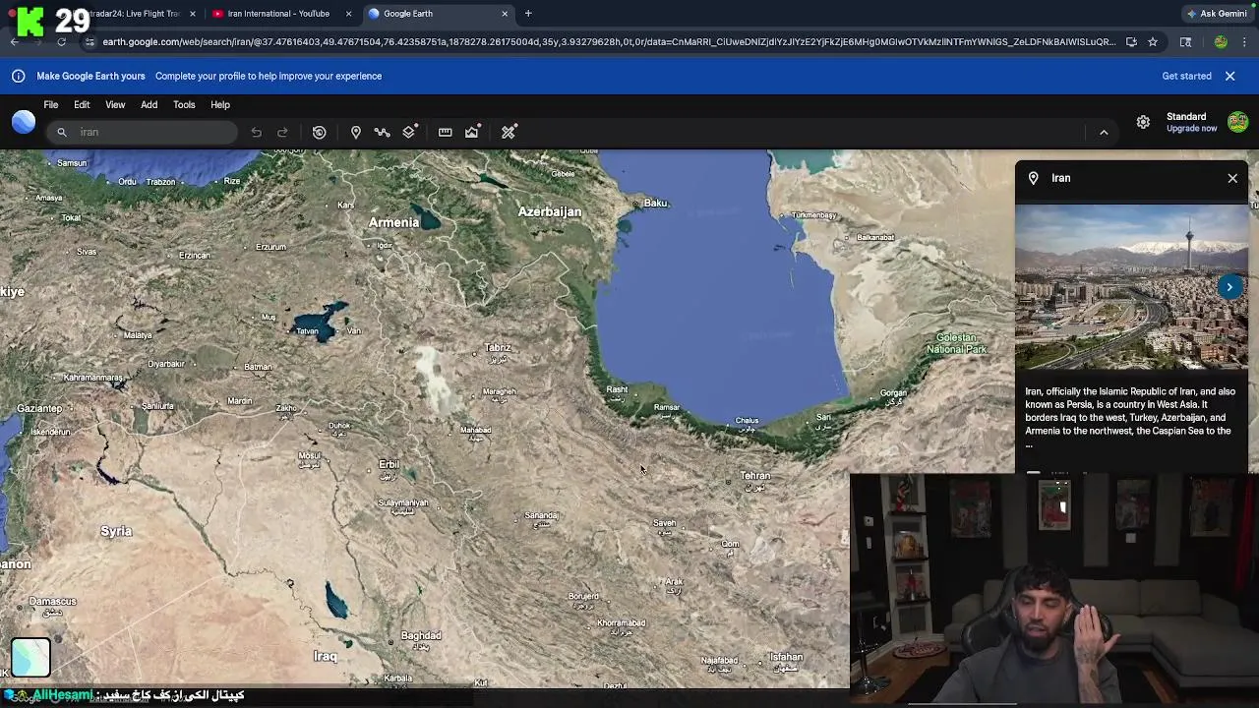
Task: Click the undo arrow in the toolbar
Action: coord(256,132)
